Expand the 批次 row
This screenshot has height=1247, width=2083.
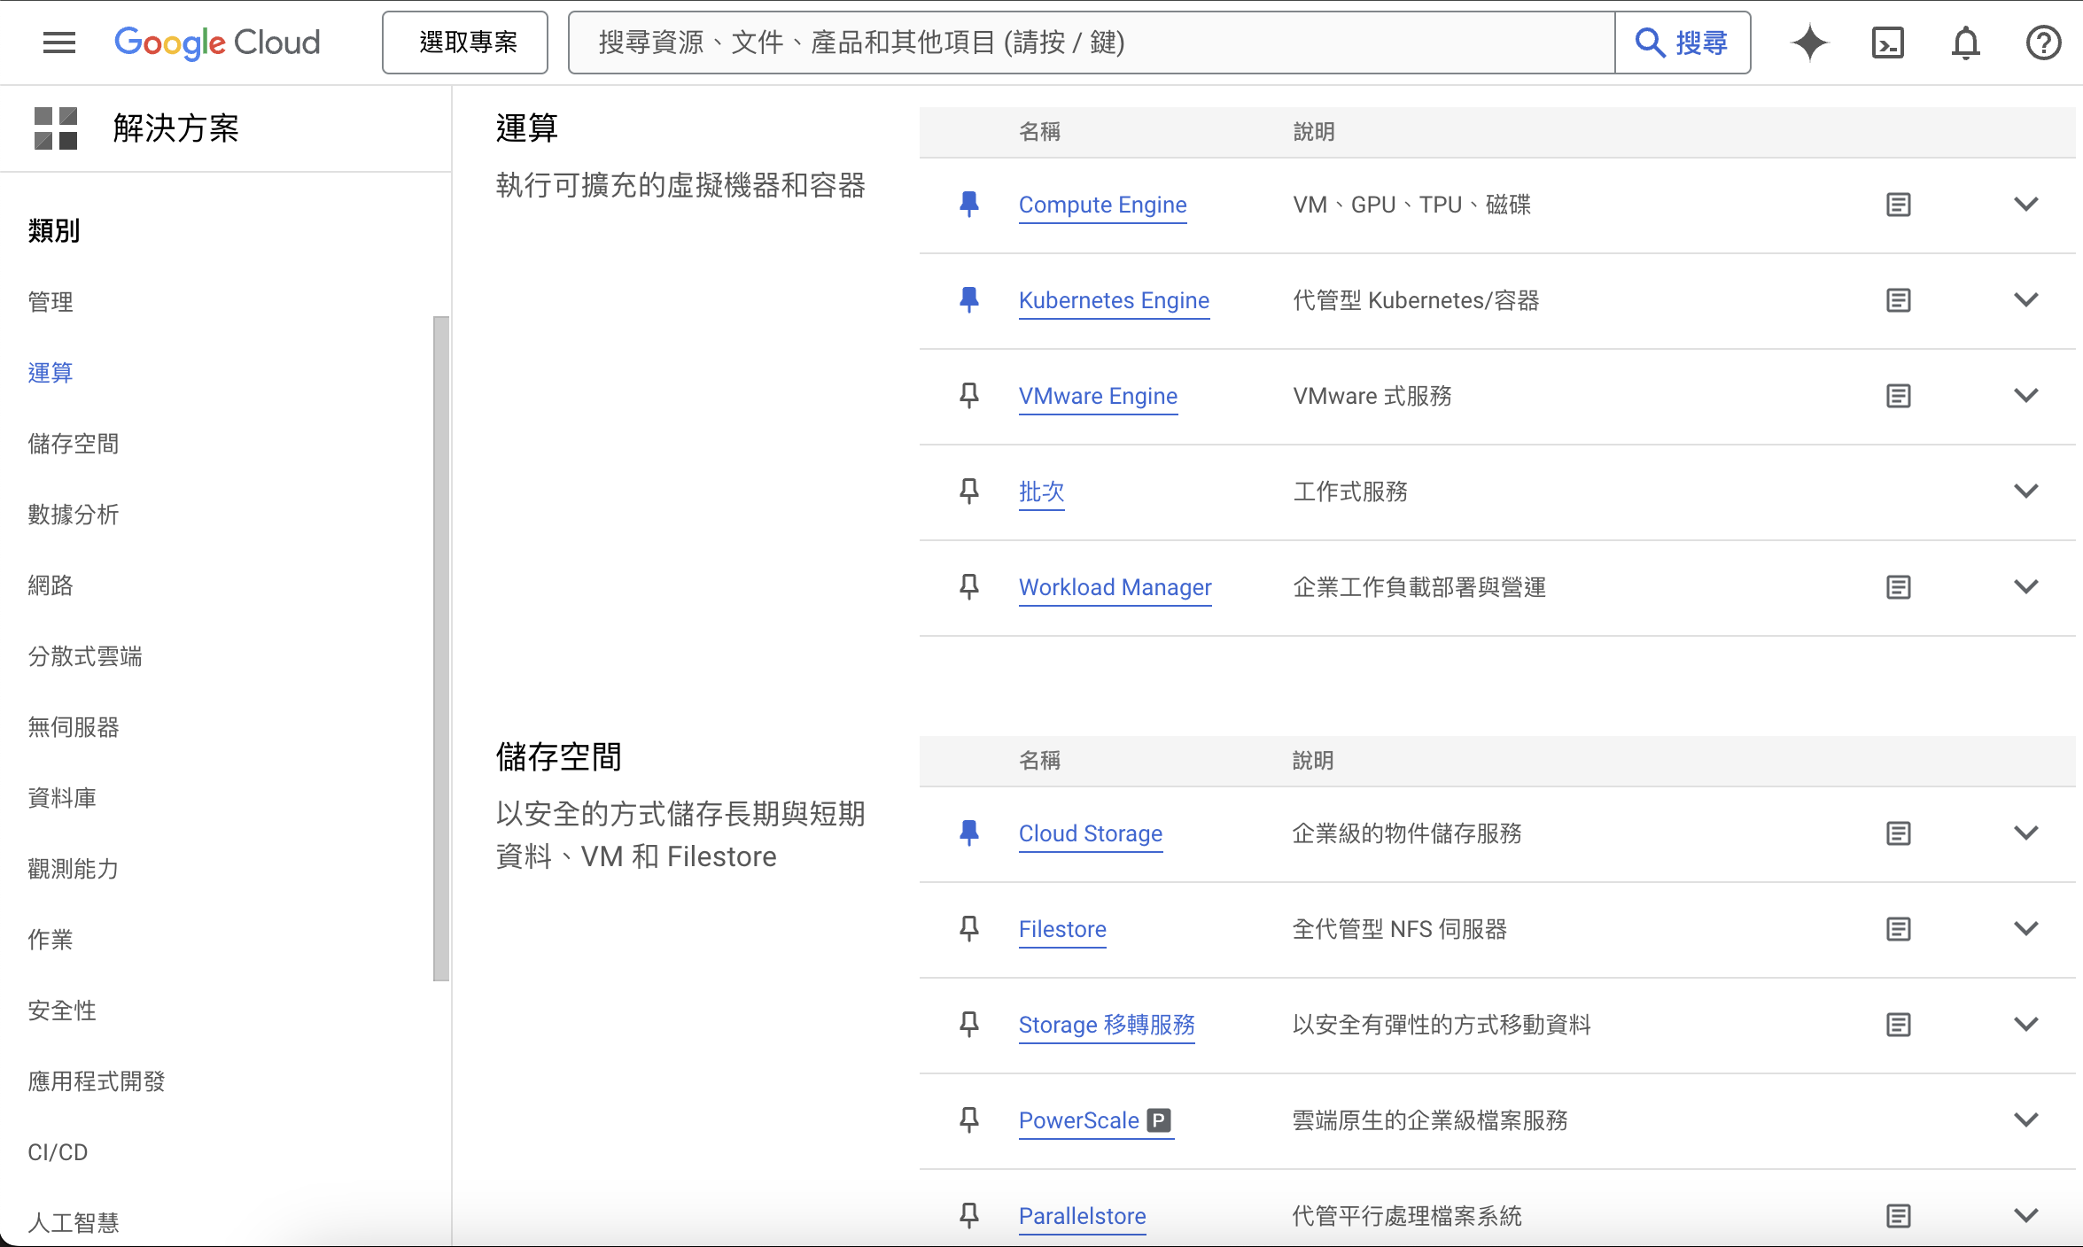[2026, 492]
